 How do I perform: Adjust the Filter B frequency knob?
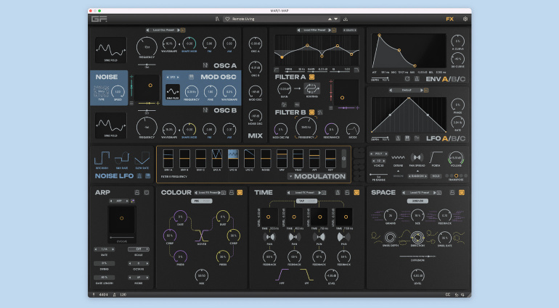point(306,129)
